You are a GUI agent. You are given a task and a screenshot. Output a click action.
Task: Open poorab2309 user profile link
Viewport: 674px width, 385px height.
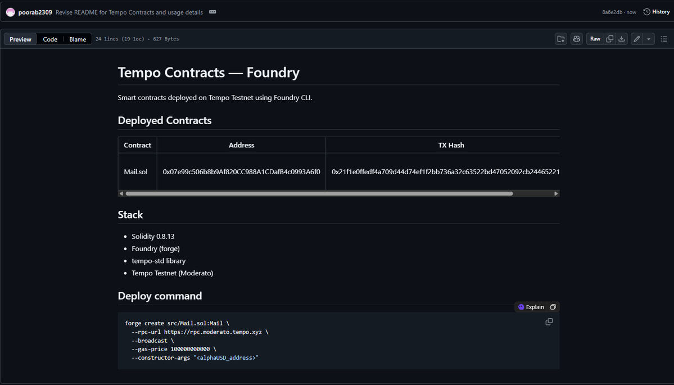(35, 12)
